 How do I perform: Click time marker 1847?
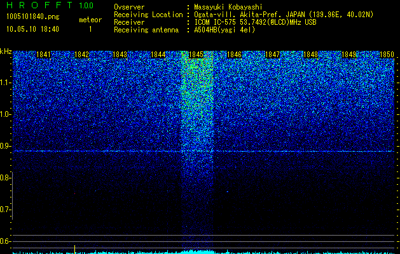click(272, 55)
